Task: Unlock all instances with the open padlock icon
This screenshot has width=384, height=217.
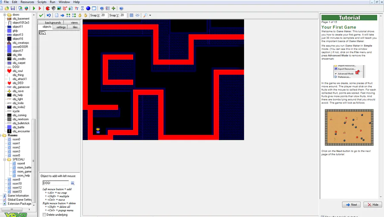Action: pos(85,15)
